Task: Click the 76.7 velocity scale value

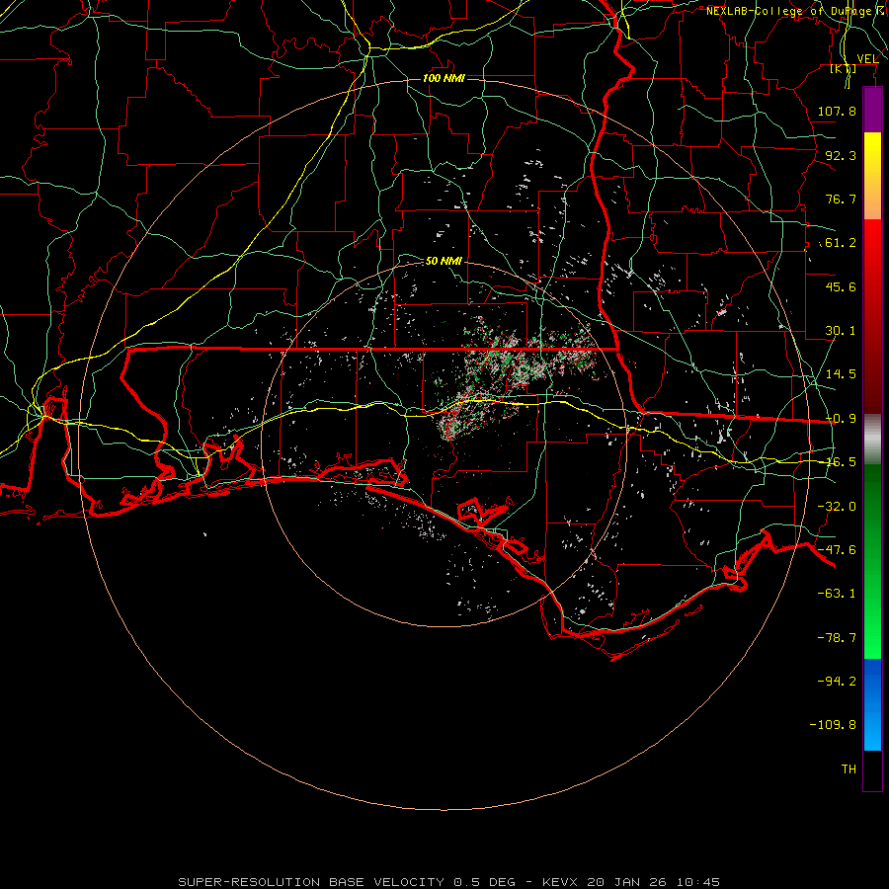Action: click(x=841, y=199)
